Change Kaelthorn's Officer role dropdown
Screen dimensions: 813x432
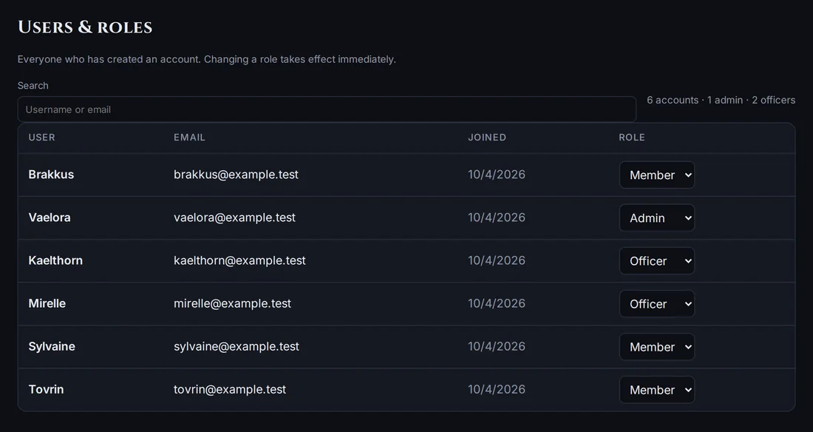tap(657, 261)
